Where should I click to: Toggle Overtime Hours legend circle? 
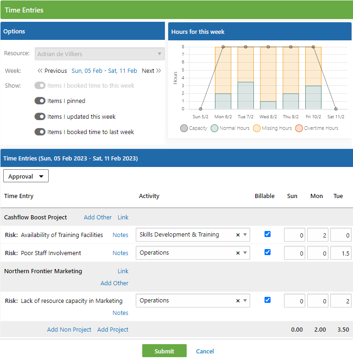pyautogui.click(x=299, y=128)
